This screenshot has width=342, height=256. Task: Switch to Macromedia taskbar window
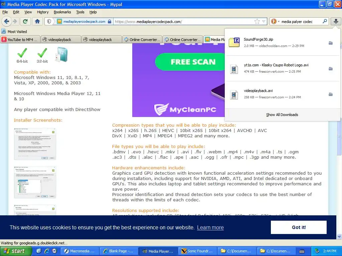click(x=79, y=251)
